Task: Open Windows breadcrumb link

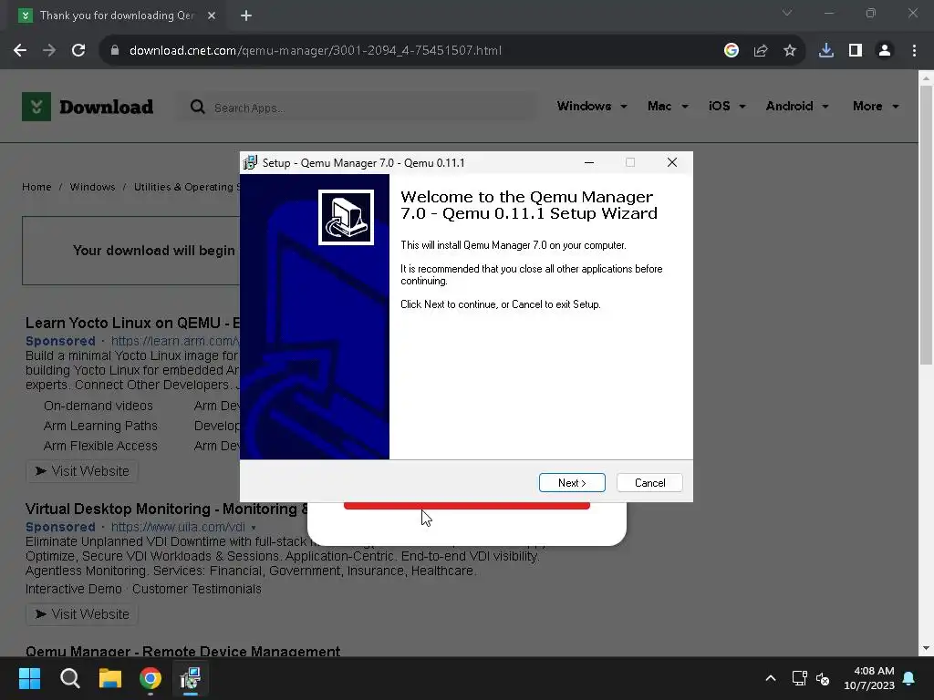Action: pyautogui.click(x=92, y=187)
